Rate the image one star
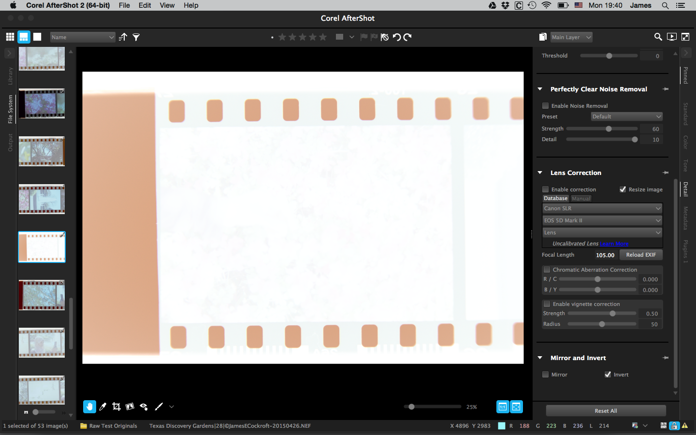696x435 pixels. [x=282, y=37]
